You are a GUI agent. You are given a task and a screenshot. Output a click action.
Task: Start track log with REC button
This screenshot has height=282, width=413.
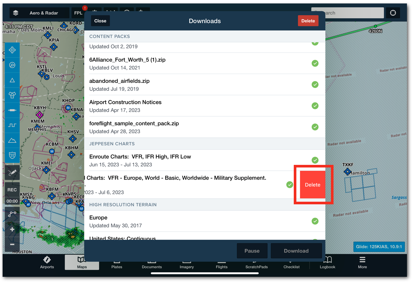(x=12, y=190)
